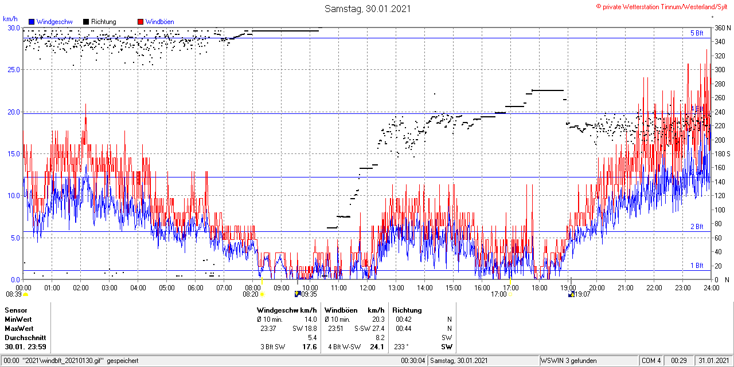Click the max gust 'S-SW 27.4'

368,329
